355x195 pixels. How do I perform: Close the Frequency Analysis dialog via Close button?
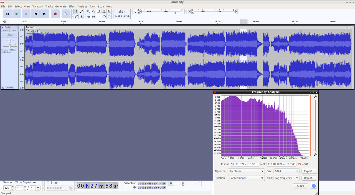(x=300, y=186)
